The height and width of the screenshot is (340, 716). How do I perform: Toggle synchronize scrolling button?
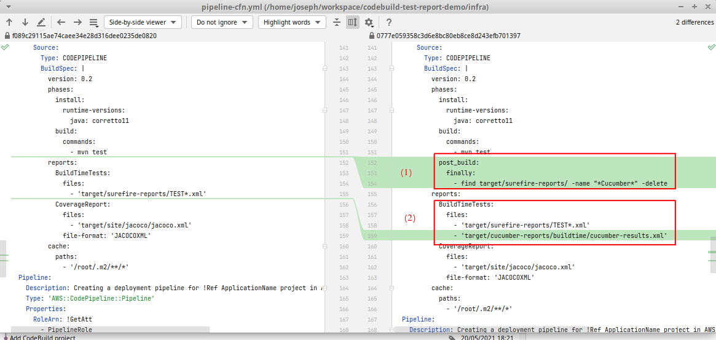pos(352,22)
